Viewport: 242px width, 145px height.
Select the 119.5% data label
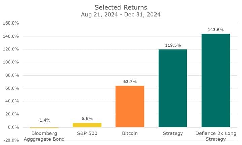(173, 45)
